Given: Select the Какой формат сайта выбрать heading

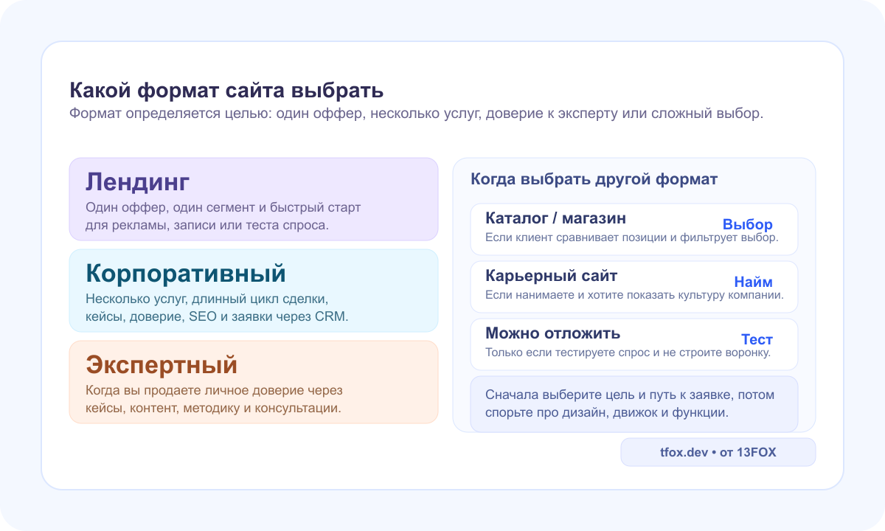Looking at the screenshot, I should (x=226, y=91).
